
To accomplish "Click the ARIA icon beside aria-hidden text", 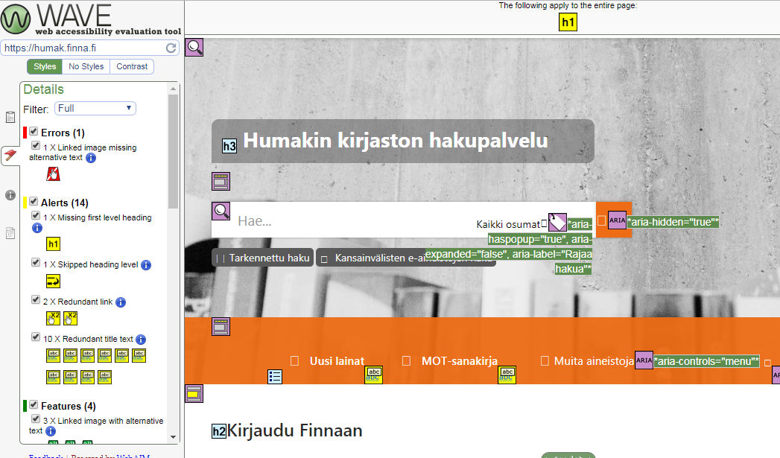I will [618, 220].
